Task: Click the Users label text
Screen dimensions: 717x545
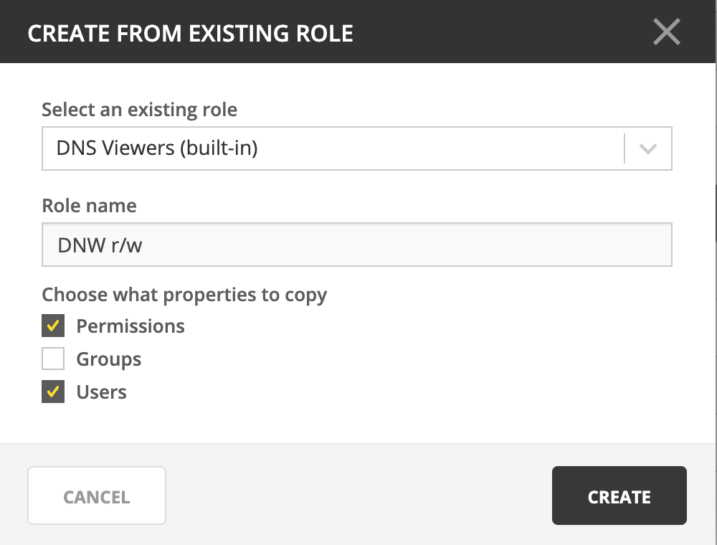Action: click(x=102, y=392)
